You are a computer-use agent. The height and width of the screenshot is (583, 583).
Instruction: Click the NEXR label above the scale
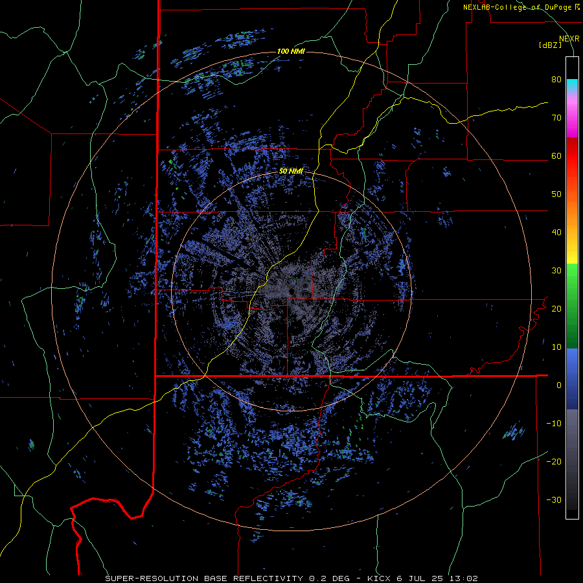569,39
